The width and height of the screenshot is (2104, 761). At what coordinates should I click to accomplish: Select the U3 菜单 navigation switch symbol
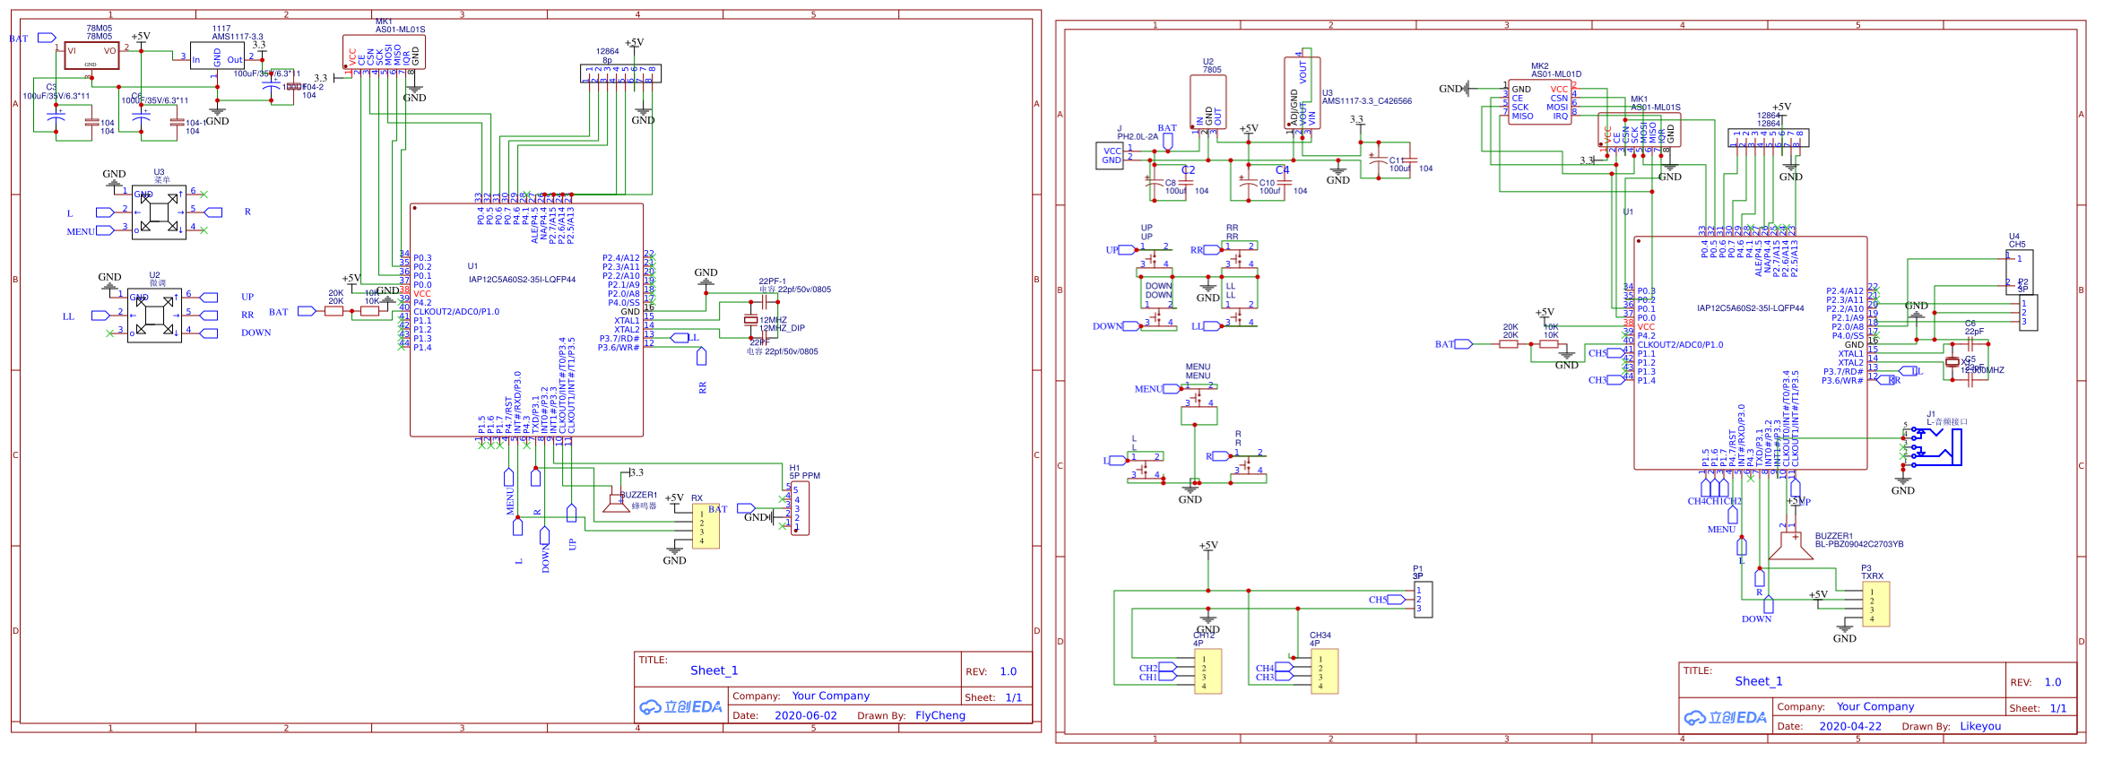pyautogui.click(x=159, y=212)
